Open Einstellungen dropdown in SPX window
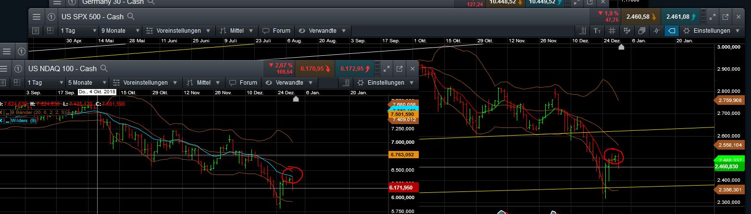Screen dimensions: 751x214 tap(712, 30)
